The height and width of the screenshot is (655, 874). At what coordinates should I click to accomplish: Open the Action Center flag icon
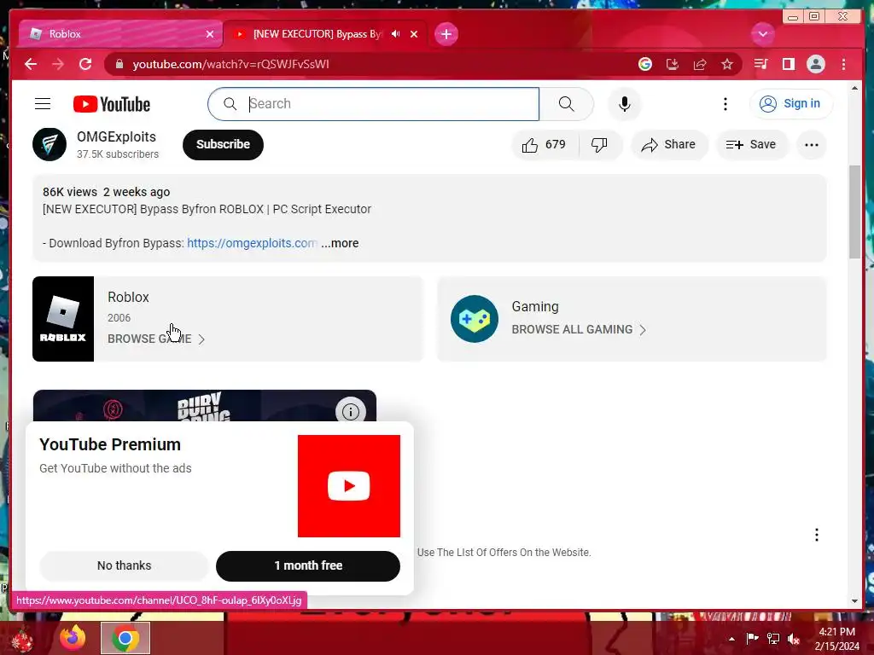753,638
